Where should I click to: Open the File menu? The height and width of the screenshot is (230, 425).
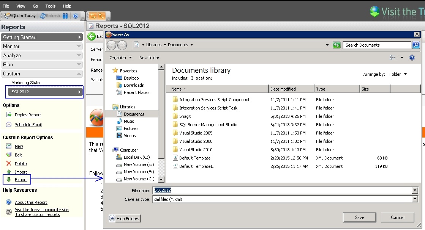[6, 6]
